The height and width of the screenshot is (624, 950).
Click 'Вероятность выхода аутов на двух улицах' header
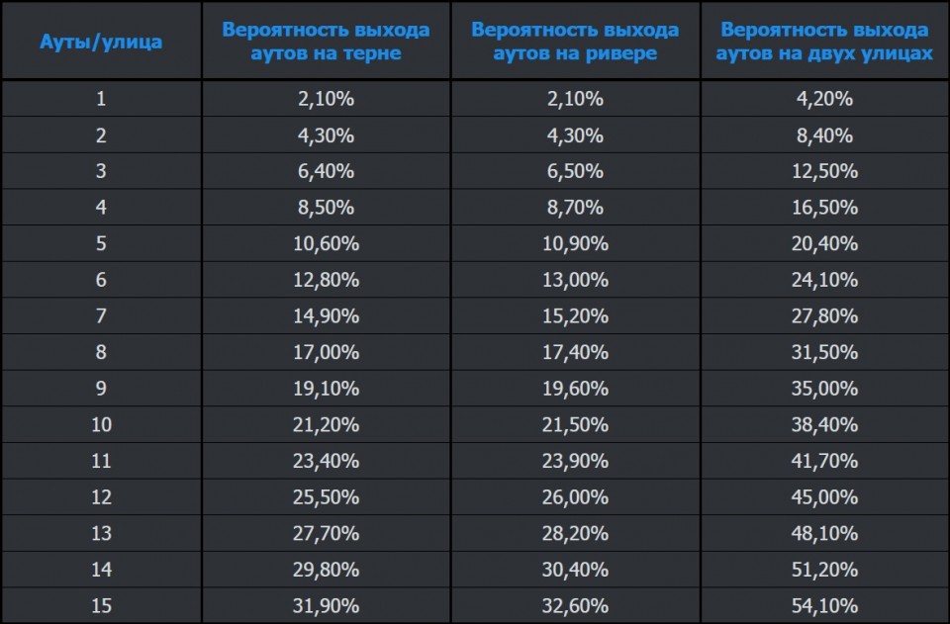pos(824,42)
